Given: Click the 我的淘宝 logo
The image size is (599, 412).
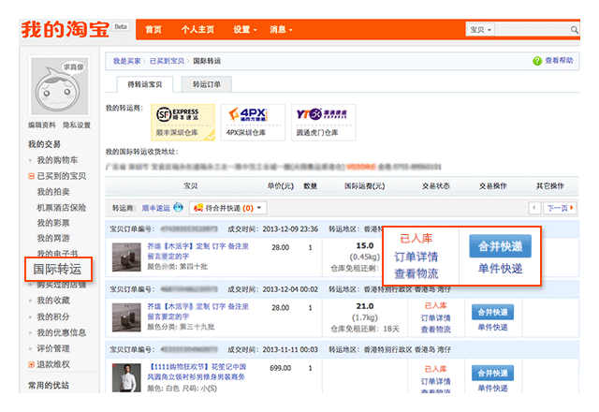Looking at the screenshot, I should point(66,29).
